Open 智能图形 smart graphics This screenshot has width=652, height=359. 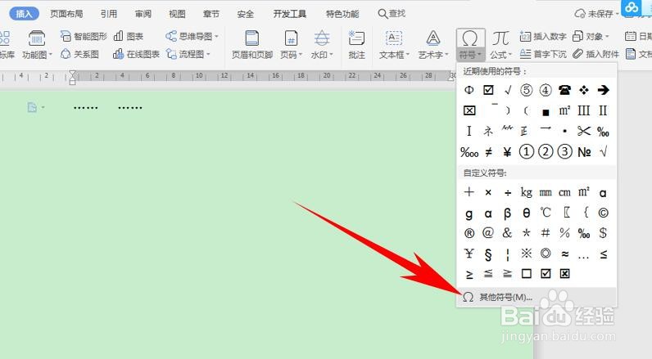point(84,36)
